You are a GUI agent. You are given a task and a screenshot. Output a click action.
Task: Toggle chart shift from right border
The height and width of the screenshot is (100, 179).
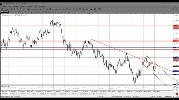(87, 9)
